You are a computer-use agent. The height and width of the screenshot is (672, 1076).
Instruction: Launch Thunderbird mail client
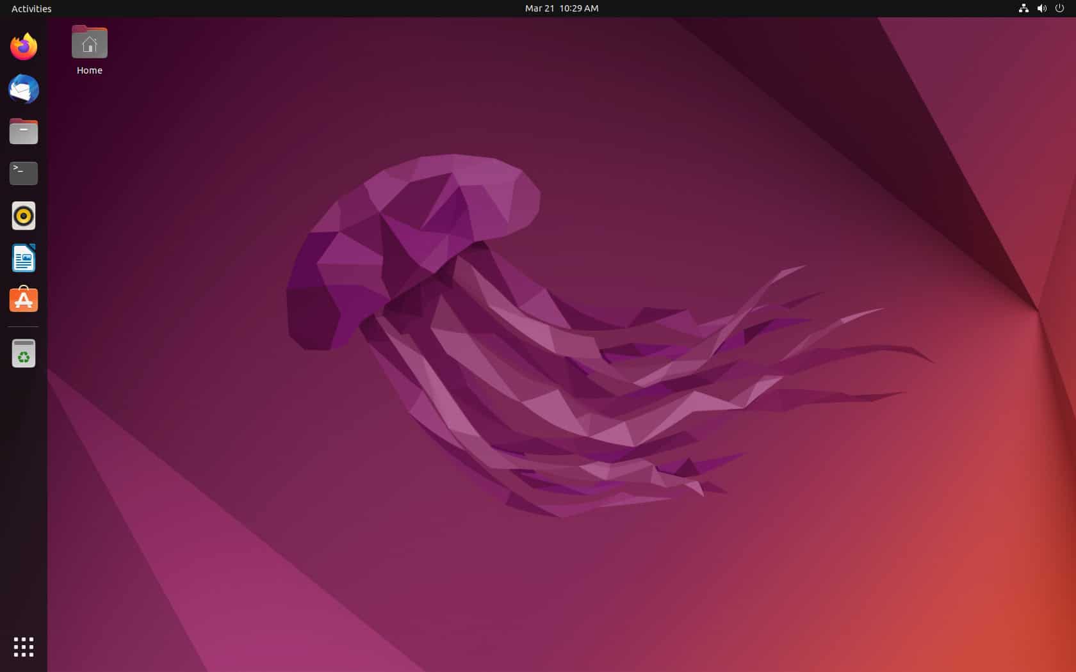click(23, 89)
